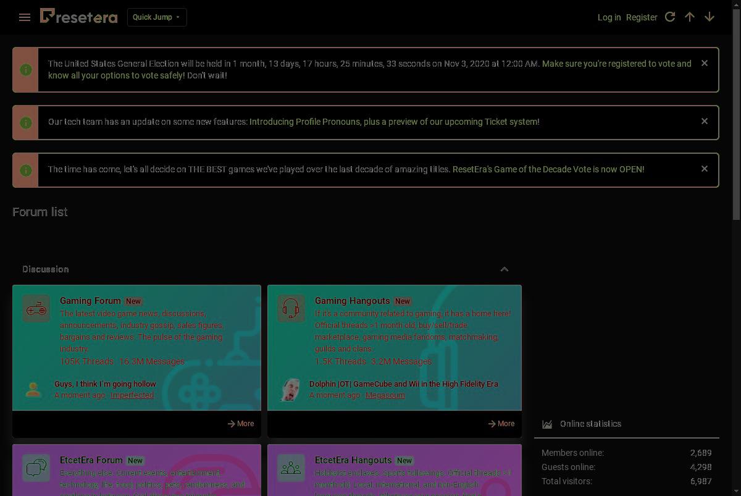
Task: Click the tech team notice info icon
Action: 26,122
